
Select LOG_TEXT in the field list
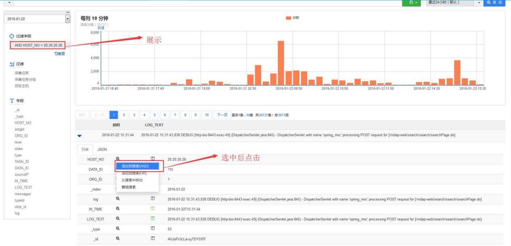23,187
